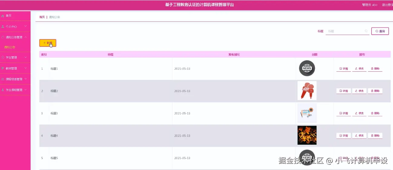Go to 首页 in the breadcrumb
393x170 pixels.
click(x=42, y=17)
